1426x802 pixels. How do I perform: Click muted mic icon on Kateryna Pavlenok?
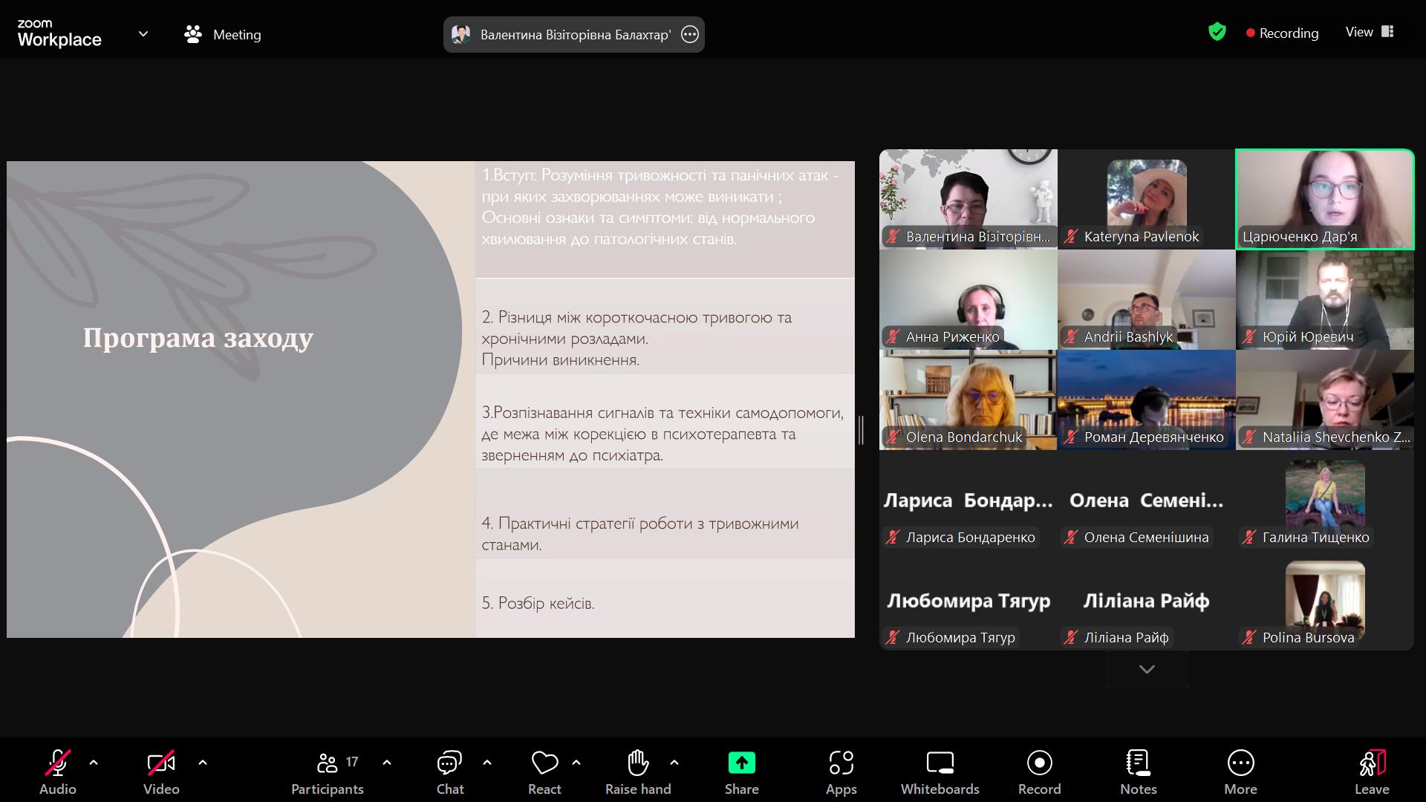[x=1071, y=237]
